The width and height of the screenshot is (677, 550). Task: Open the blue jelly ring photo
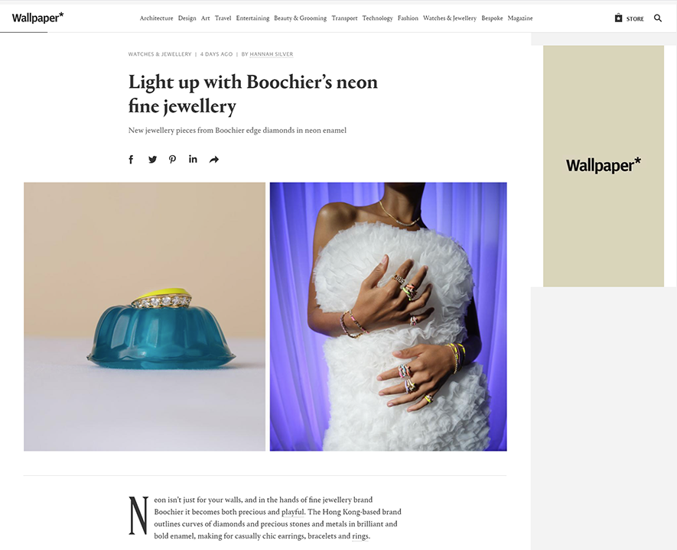pos(145,317)
